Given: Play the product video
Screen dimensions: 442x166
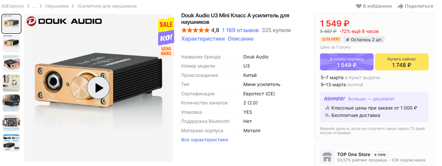Looking at the screenshot, I should point(98,88).
